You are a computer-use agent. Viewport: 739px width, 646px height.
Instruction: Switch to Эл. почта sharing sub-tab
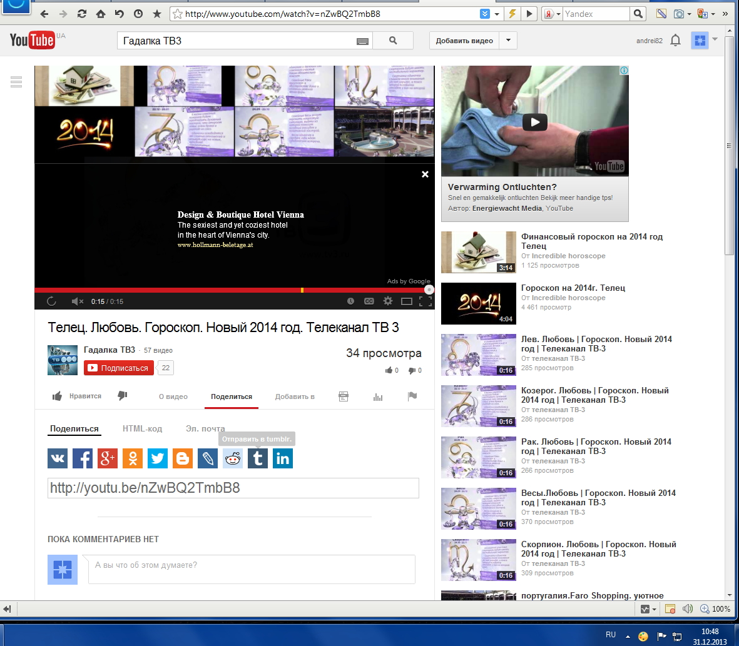[x=205, y=428]
